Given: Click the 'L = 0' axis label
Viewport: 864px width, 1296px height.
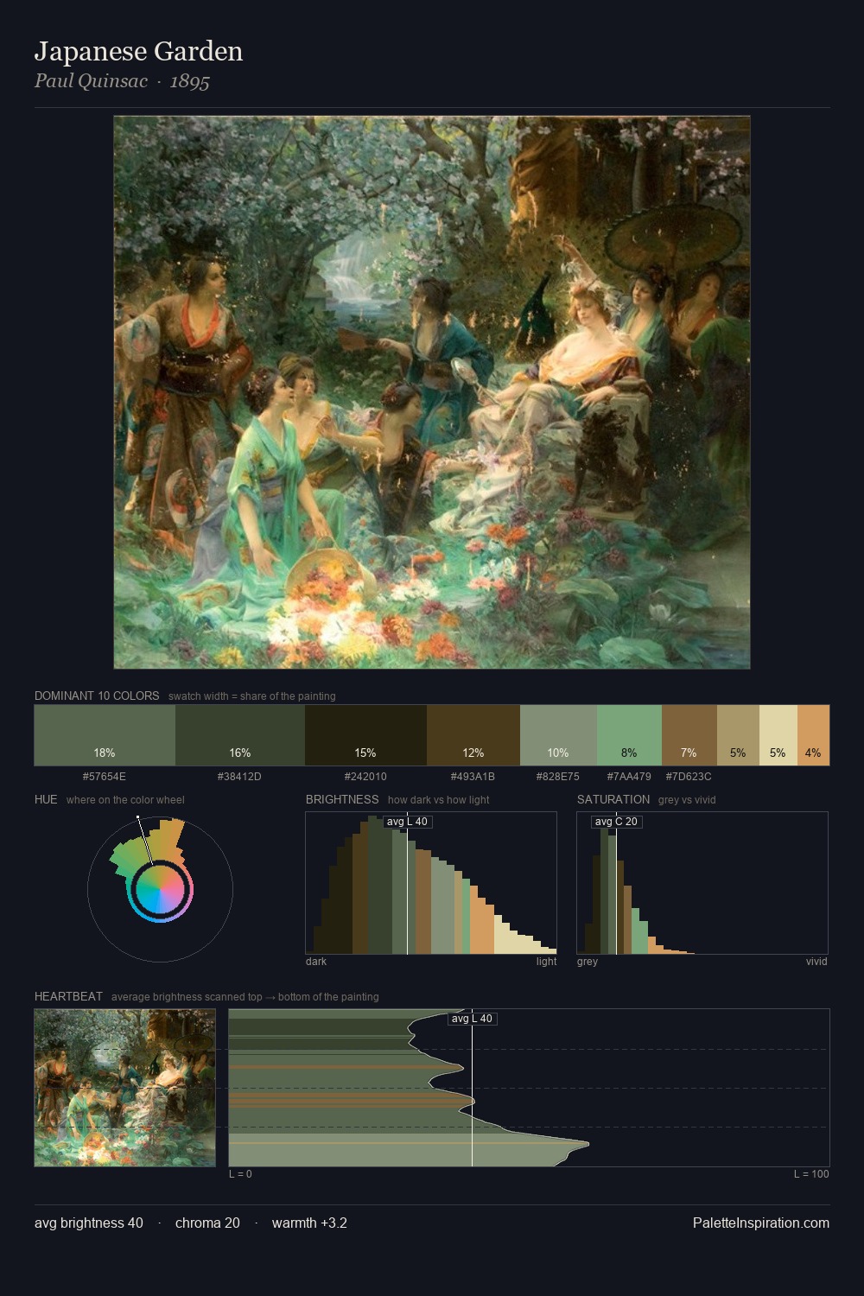Looking at the screenshot, I should (x=240, y=1174).
